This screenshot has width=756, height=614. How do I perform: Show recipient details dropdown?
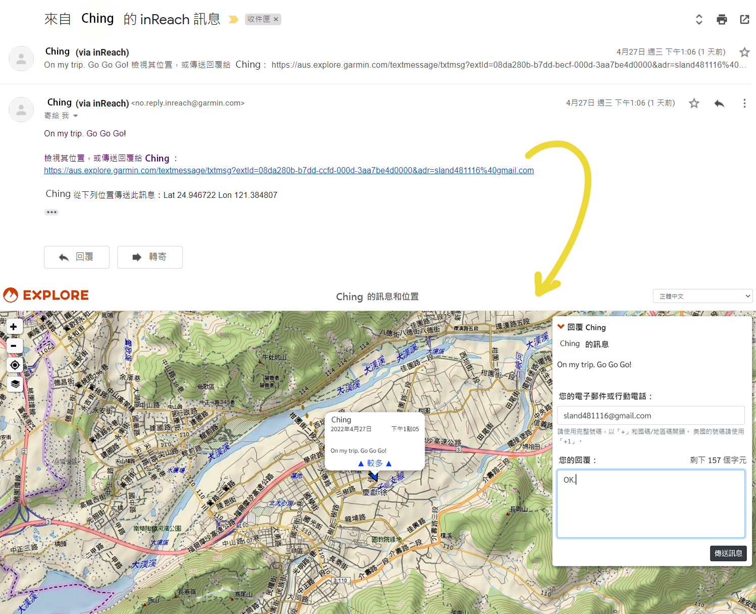pos(75,116)
